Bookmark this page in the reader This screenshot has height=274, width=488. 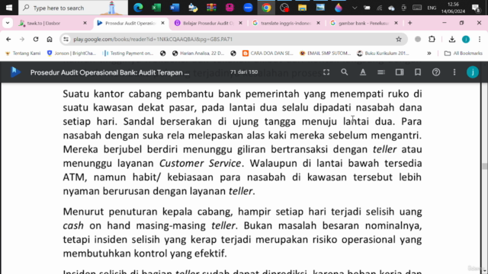tap(418, 72)
